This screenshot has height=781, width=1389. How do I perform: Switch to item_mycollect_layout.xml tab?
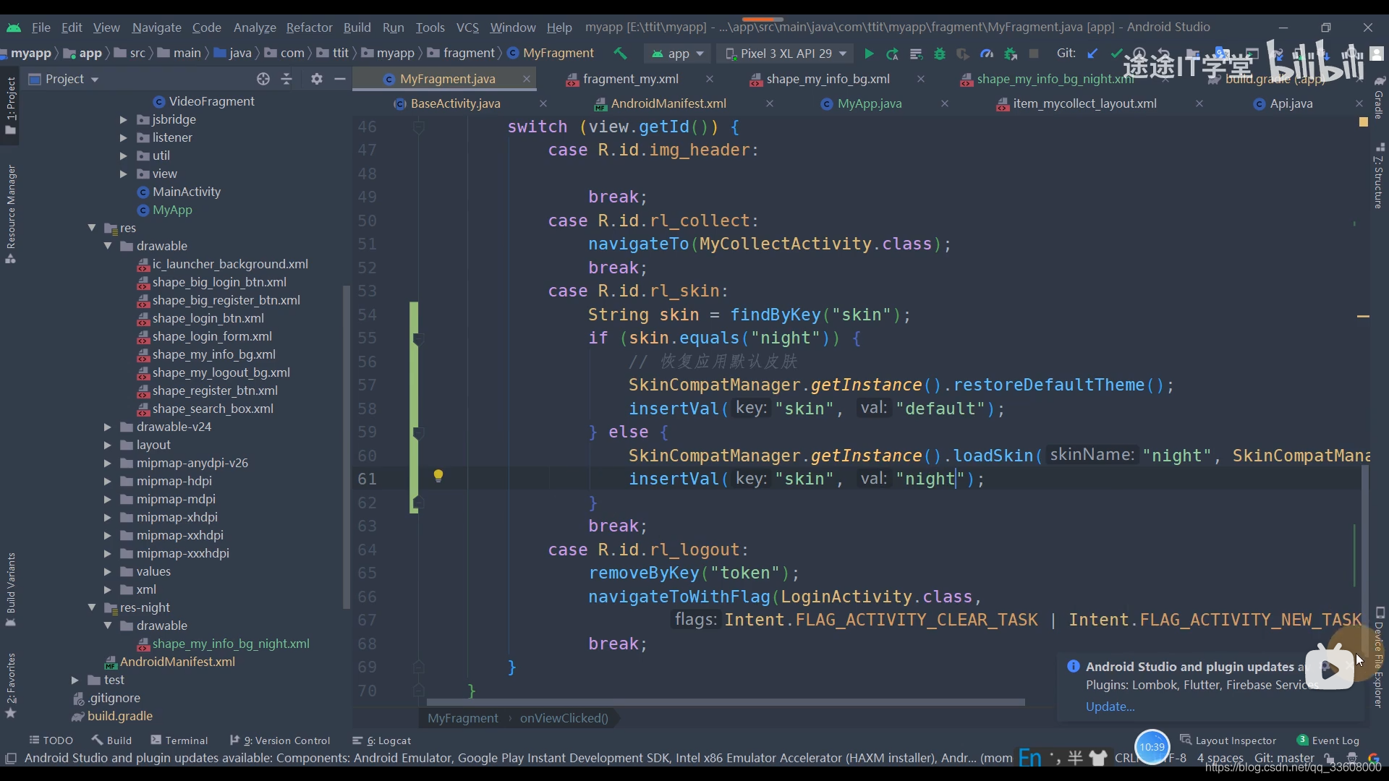tap(1084, 103)
